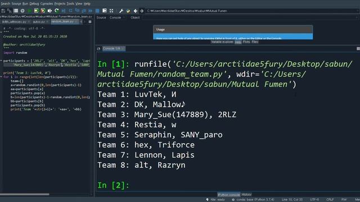This screenshot has height=202, width=360.
Task: Open the Help menu
Action: 87,4
